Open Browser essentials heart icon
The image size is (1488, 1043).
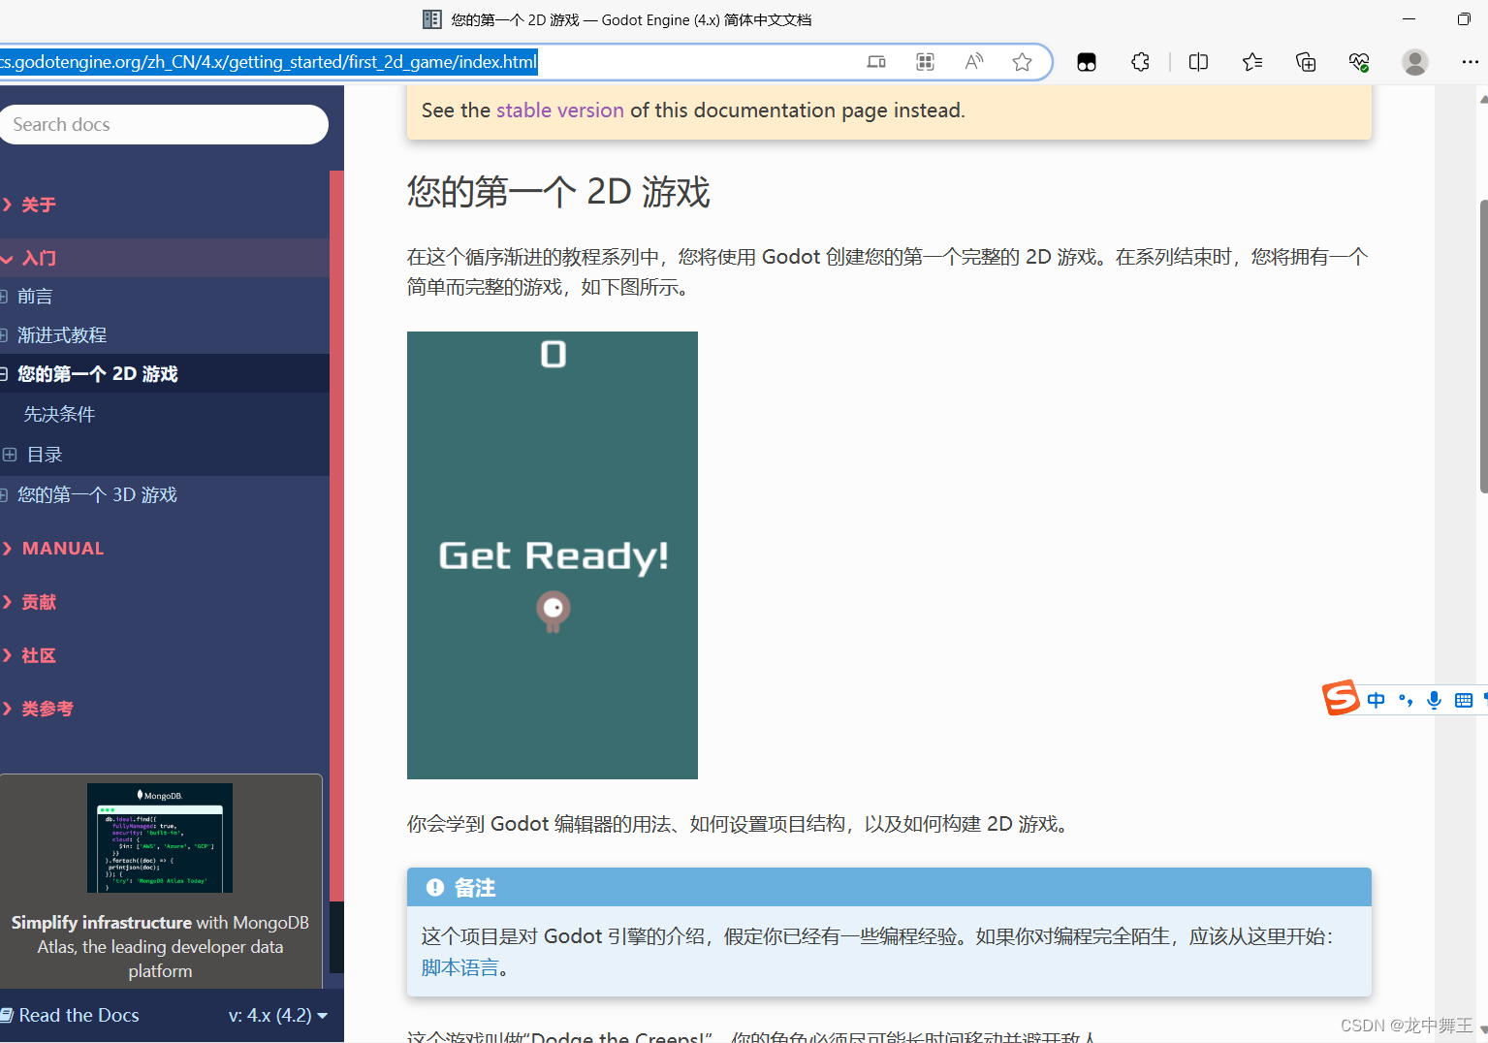tap(1358, 61)
